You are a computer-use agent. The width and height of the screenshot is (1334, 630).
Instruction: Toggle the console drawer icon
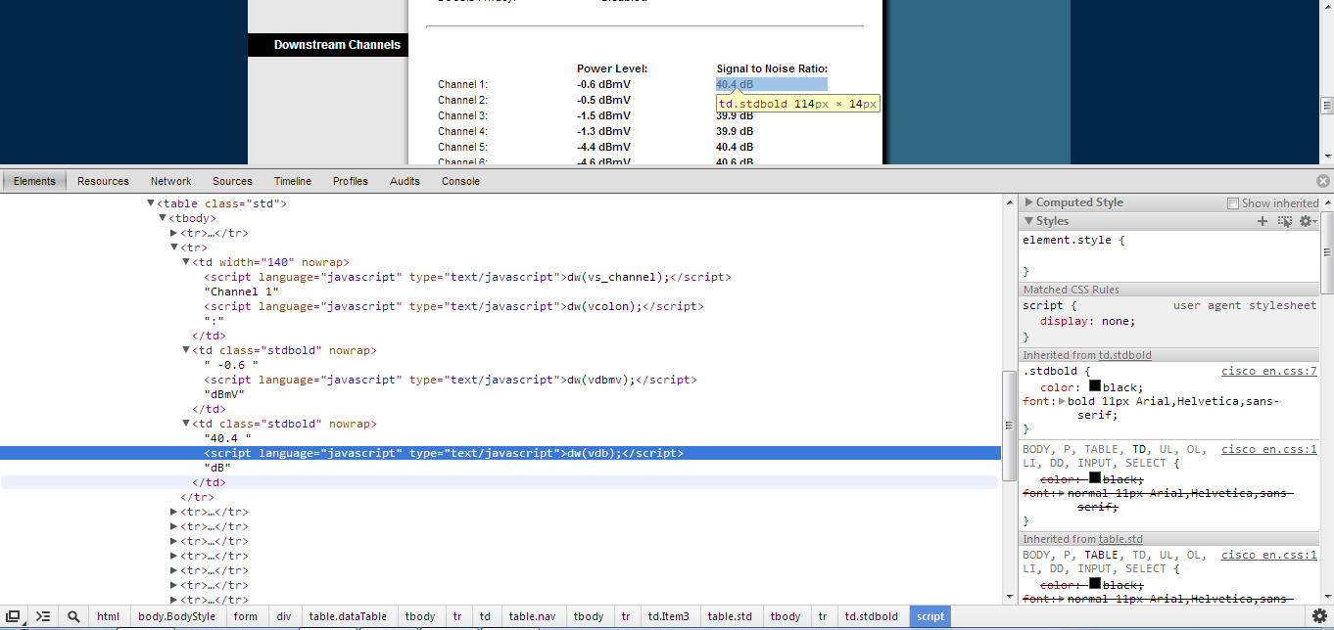click(x=43, y=616)
